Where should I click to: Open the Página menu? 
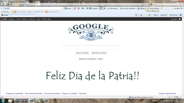click(x=156, y=15)
